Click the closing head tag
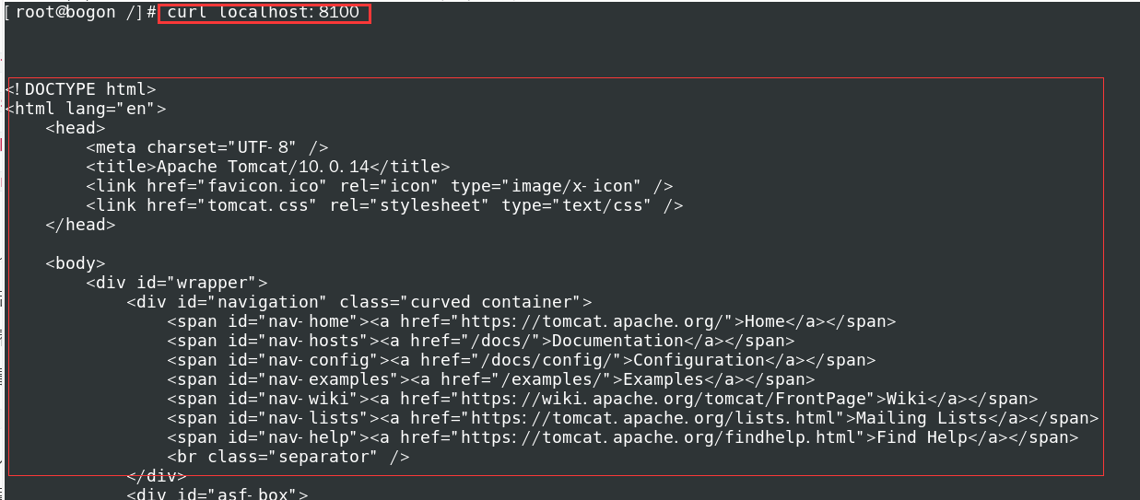The image size is (1140, 500). [x=80, y=225]
